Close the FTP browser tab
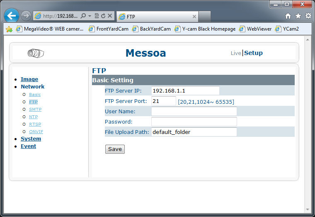315x217 pixels. [x=194, y=17]
